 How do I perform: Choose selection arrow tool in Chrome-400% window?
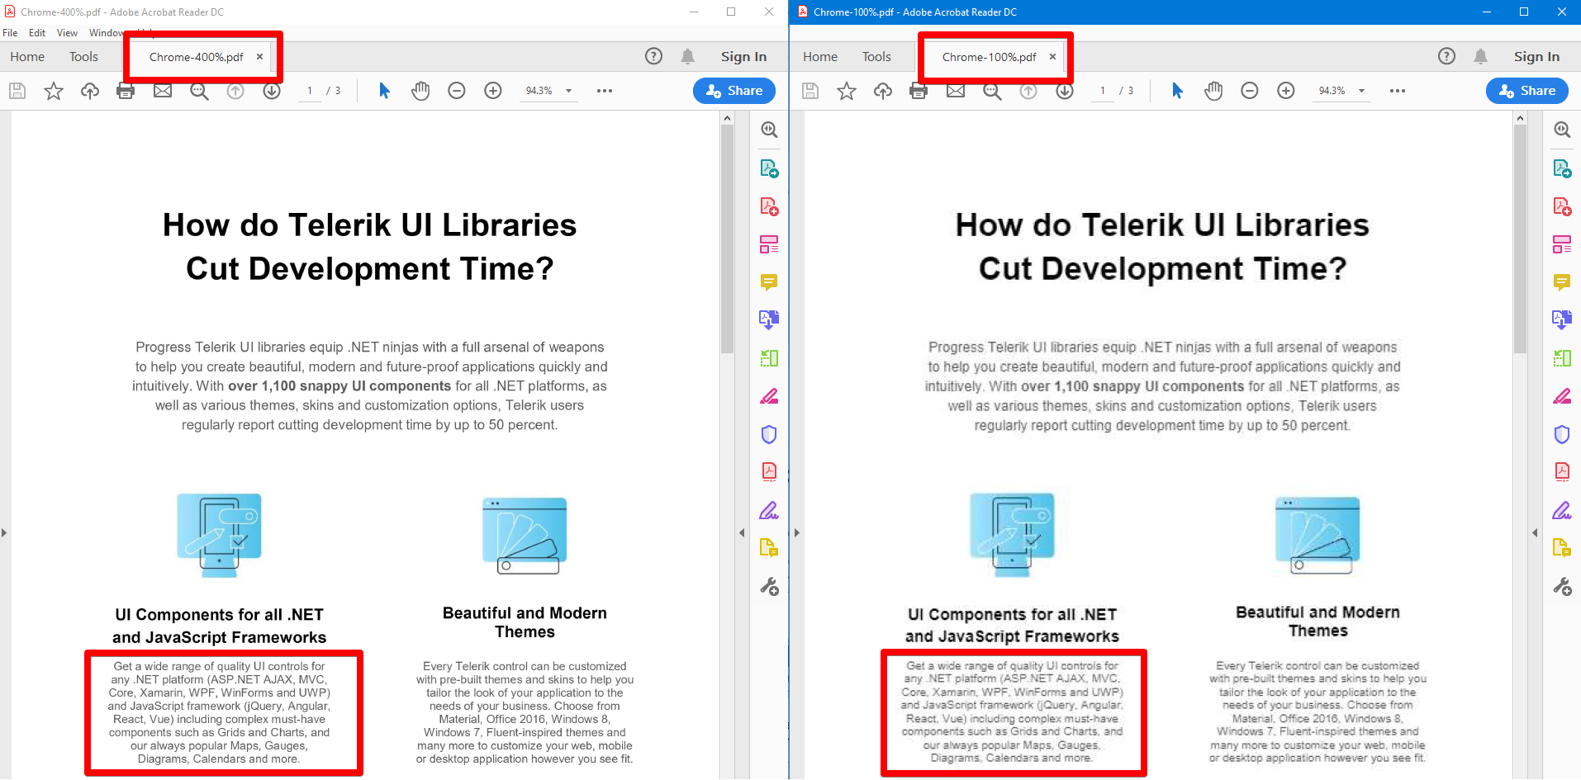[384, 91]
